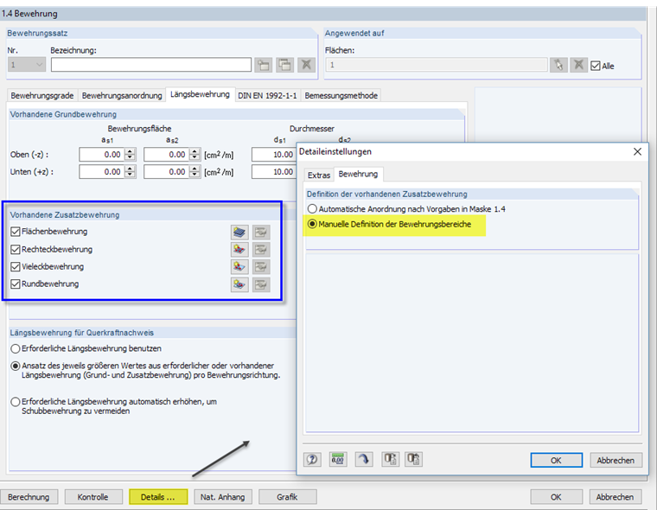Image resolution: width=657 pixels, height=510 pixels.
Task: Select Manuelle Definition der Bewehrungsbereiche radio
Action: 312,224
